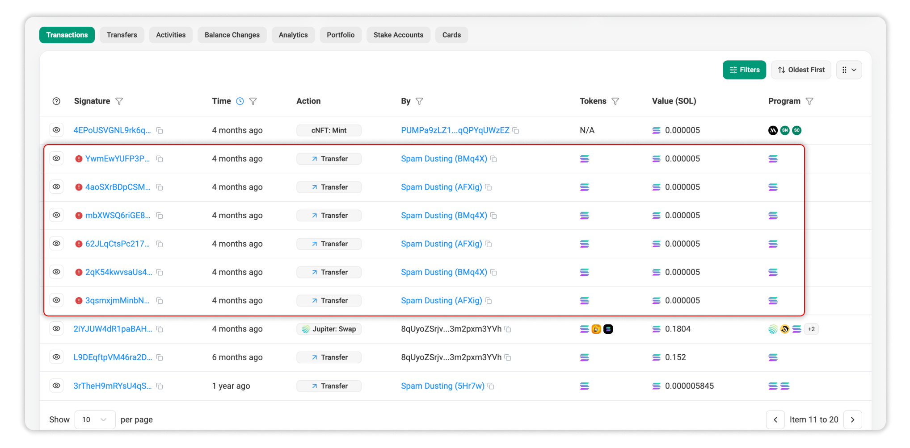Image resolution: width=910 pixels, height=448 pixels.
Task: Copy Spam Dusting address in 4aoSXrBDpCSM row
Action: click(x=489, y=187)
